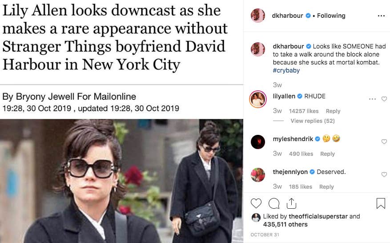
Task: Open theofficialsuperstar's profile from likes
Action: pyautogui.click(x=318, y=216)
